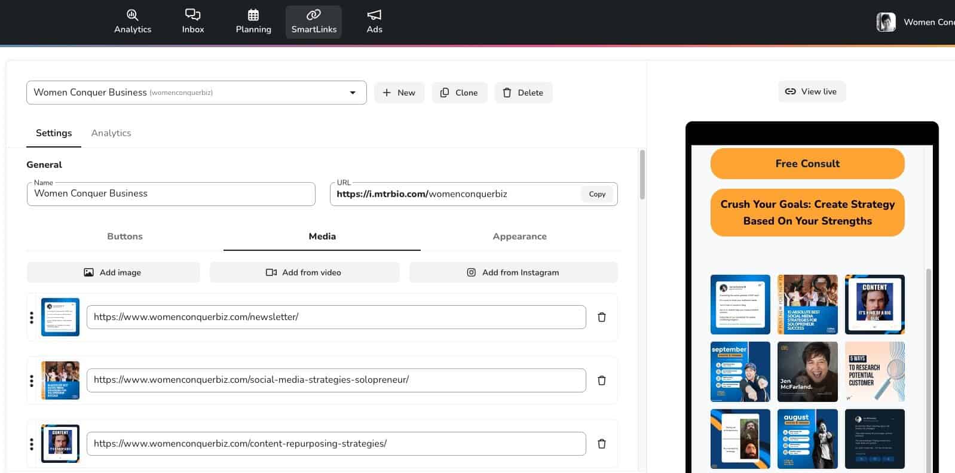Open the Women Conquer Business SmartLink dropdown
The image size is (955, 473).
coord(196,93)
